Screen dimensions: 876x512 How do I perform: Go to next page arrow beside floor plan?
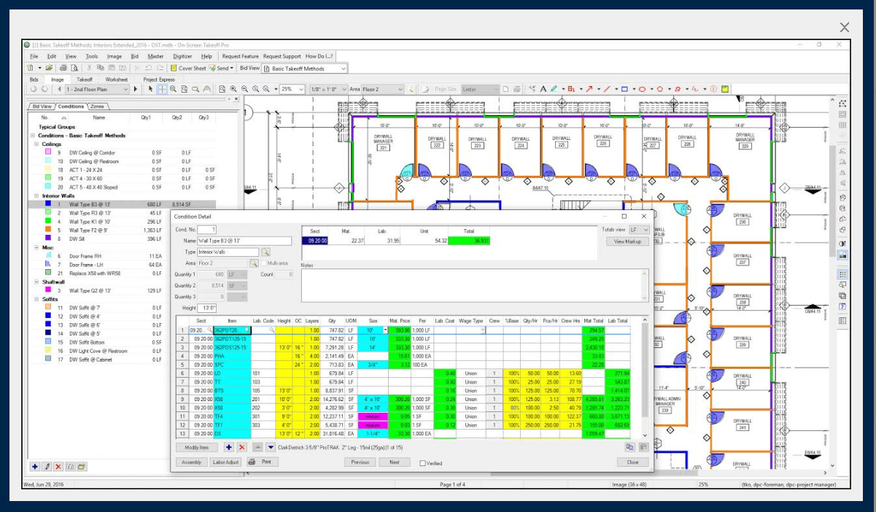[136, 89]
